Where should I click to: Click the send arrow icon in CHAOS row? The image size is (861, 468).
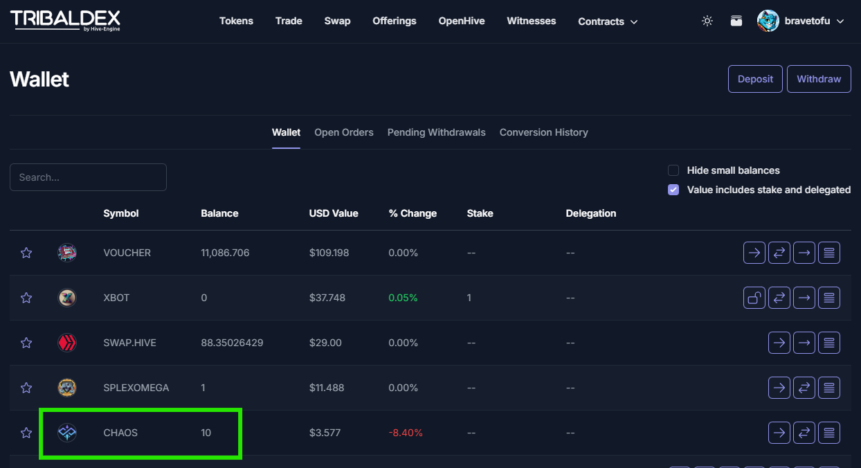click(x=779, y=433)
